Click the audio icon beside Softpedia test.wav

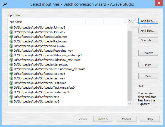[x=11, y=78]
